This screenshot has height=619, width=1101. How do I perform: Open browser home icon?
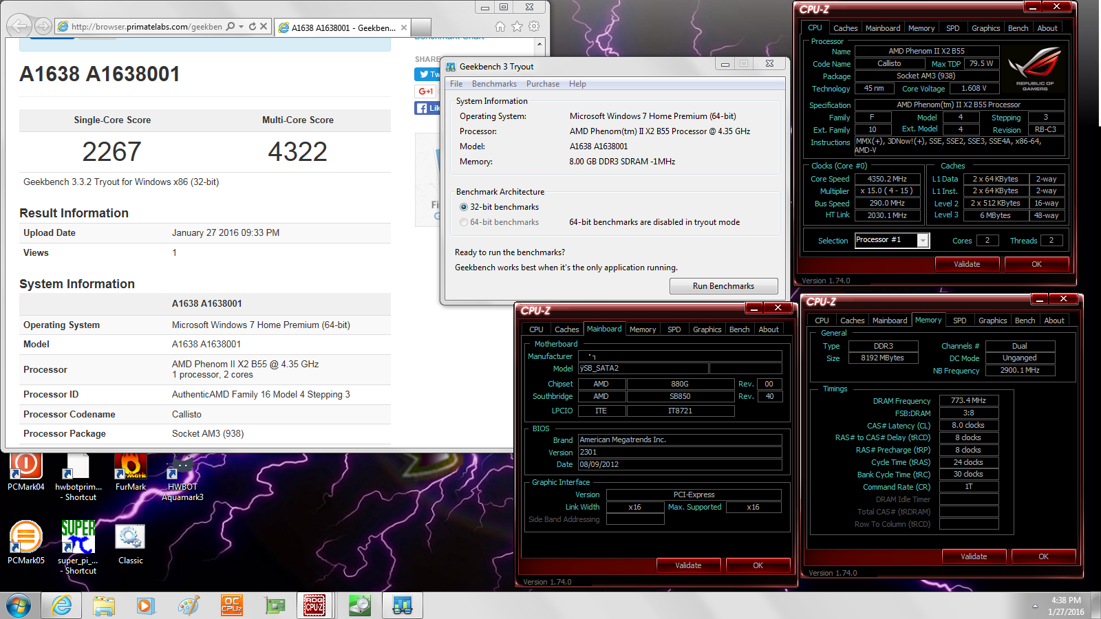(500, 26)
